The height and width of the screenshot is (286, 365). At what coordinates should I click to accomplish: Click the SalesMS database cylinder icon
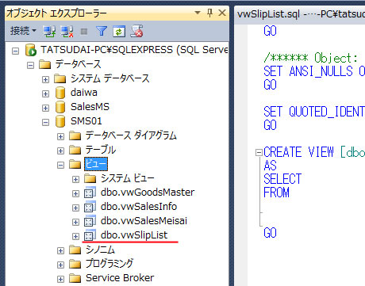point(60,107)
